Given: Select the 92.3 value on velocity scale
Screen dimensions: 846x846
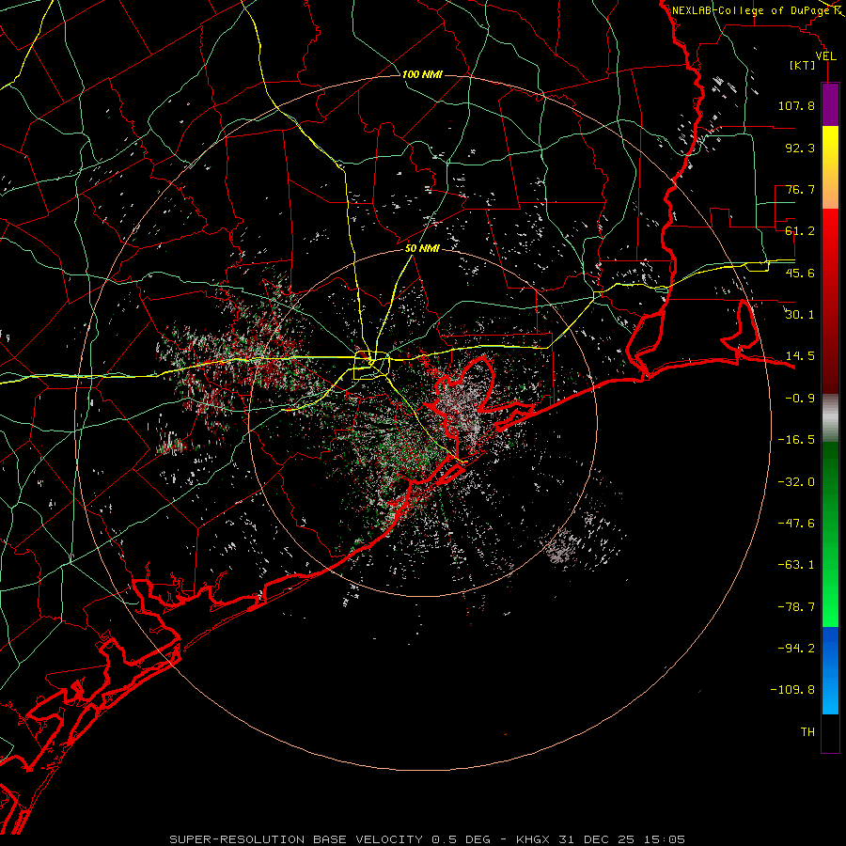Looking at the screenshot, I should pos(800,148).
